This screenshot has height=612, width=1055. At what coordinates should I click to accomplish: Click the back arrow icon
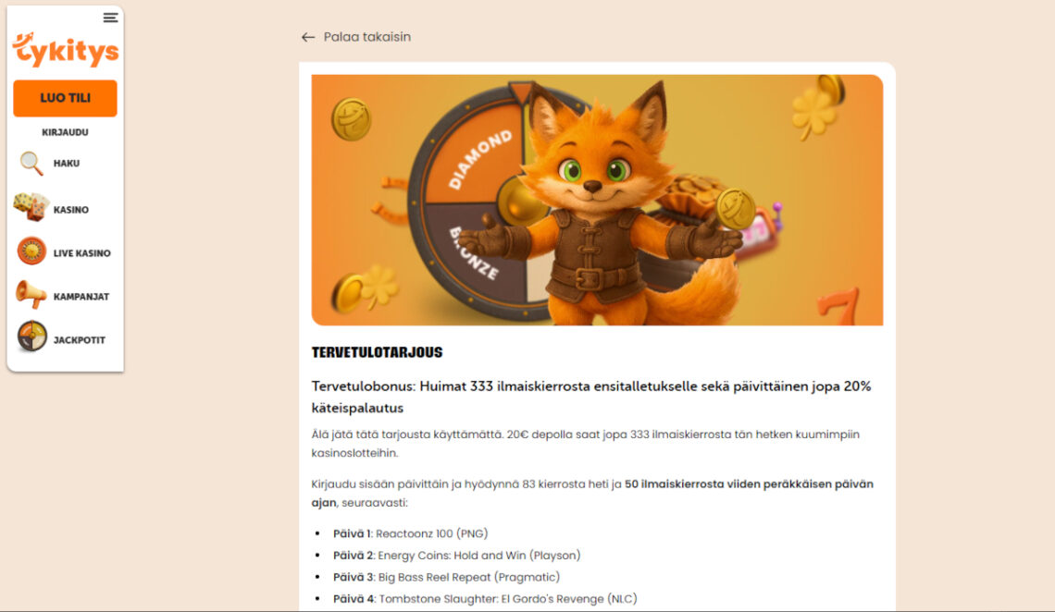pyautogui.click(x=306, y=37)
